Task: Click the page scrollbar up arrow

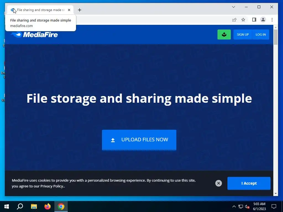Action: (276, 27)
